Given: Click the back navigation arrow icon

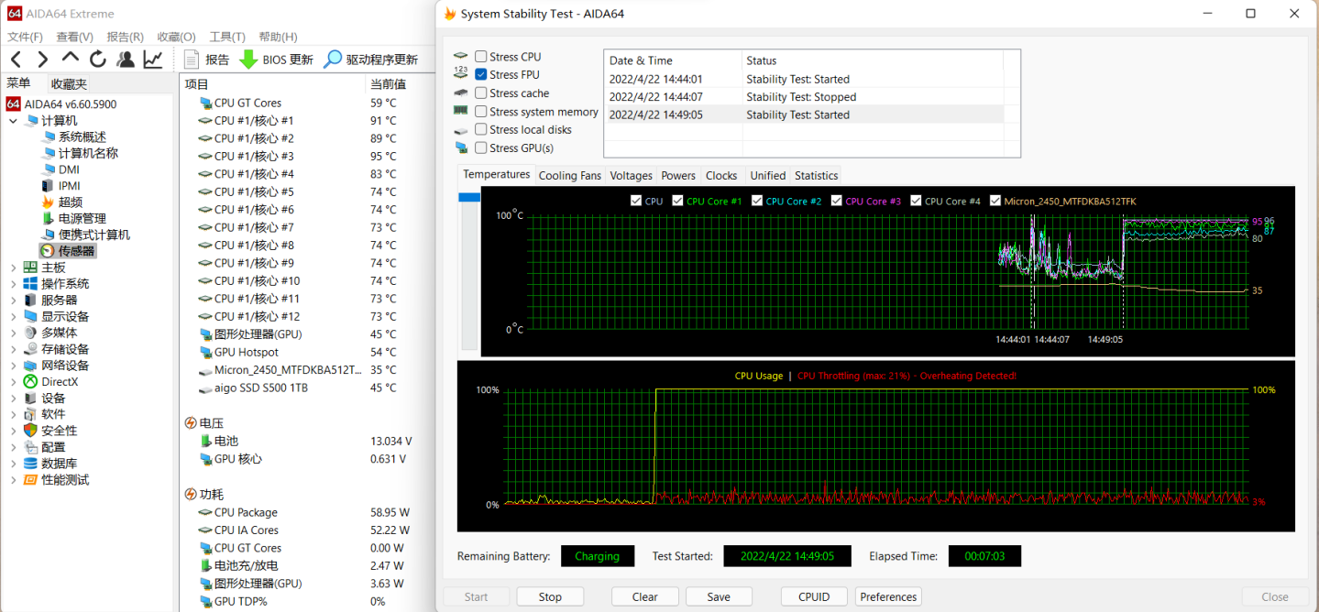Looking at the screenshot, I should click(x=16, y=60).
